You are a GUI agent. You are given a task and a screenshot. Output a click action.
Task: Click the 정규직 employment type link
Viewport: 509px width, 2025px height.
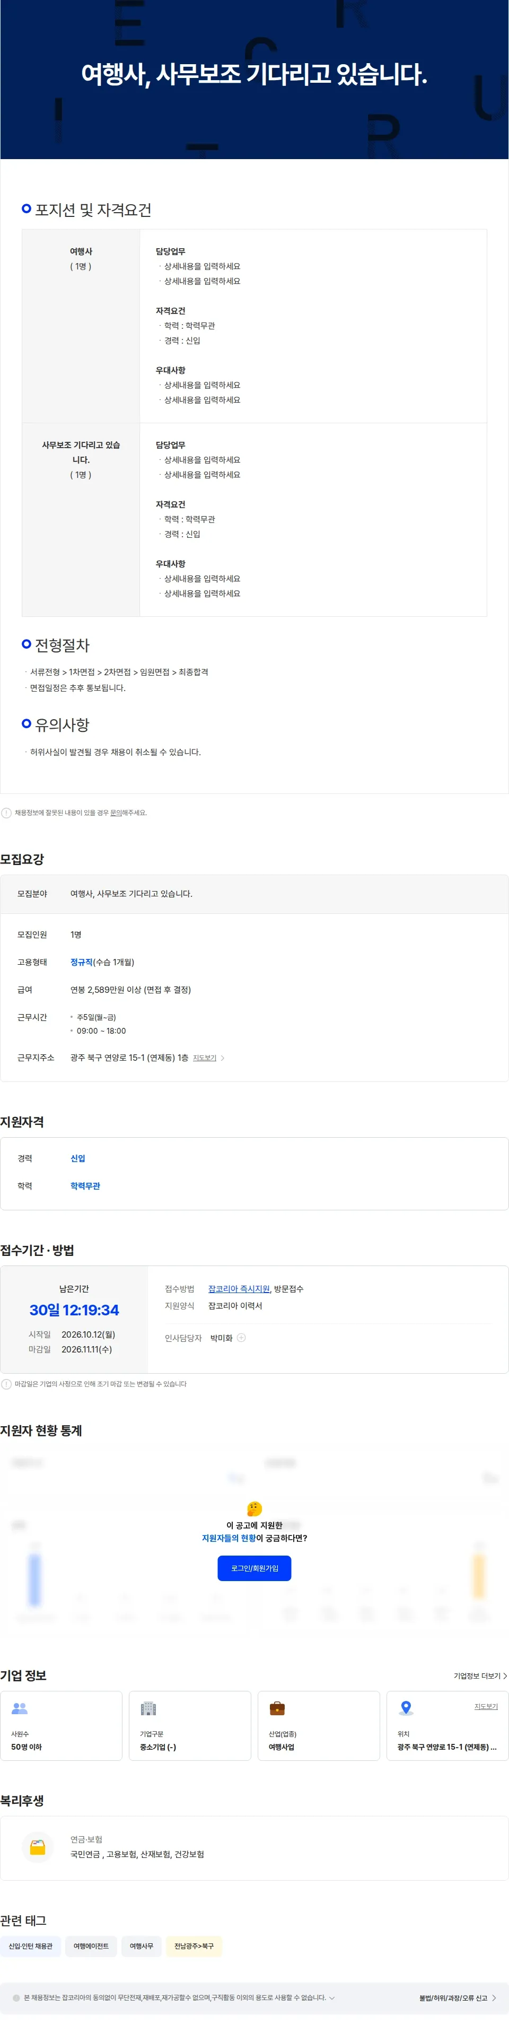pos(82,962)
